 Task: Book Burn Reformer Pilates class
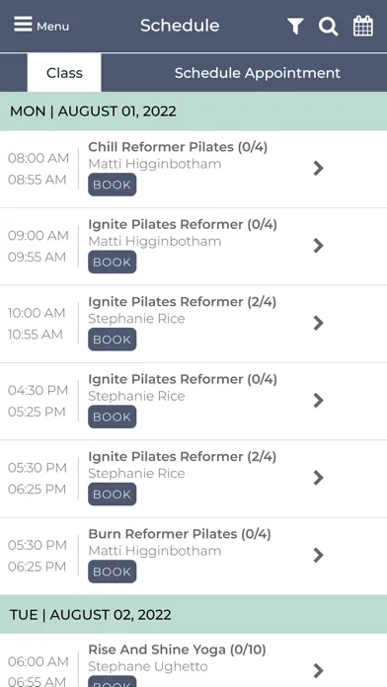[113, 572]
